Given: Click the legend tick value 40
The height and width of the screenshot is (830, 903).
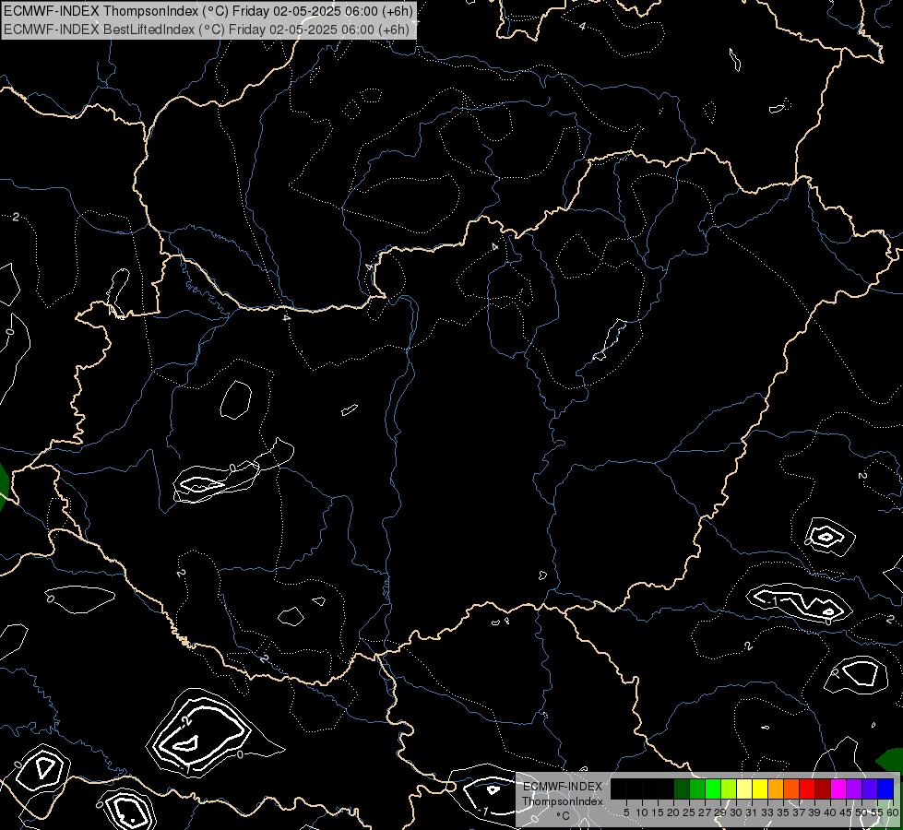Looking at the screenshot, I should click(x=831, y=812).
